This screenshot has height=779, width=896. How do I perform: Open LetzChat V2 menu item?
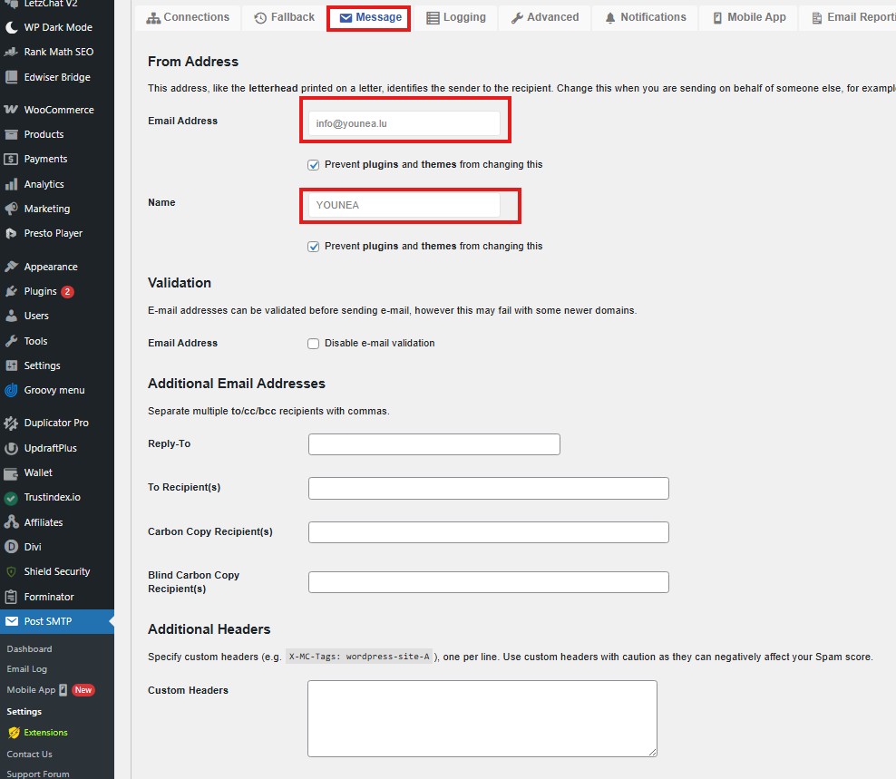[x=50, y=4]
